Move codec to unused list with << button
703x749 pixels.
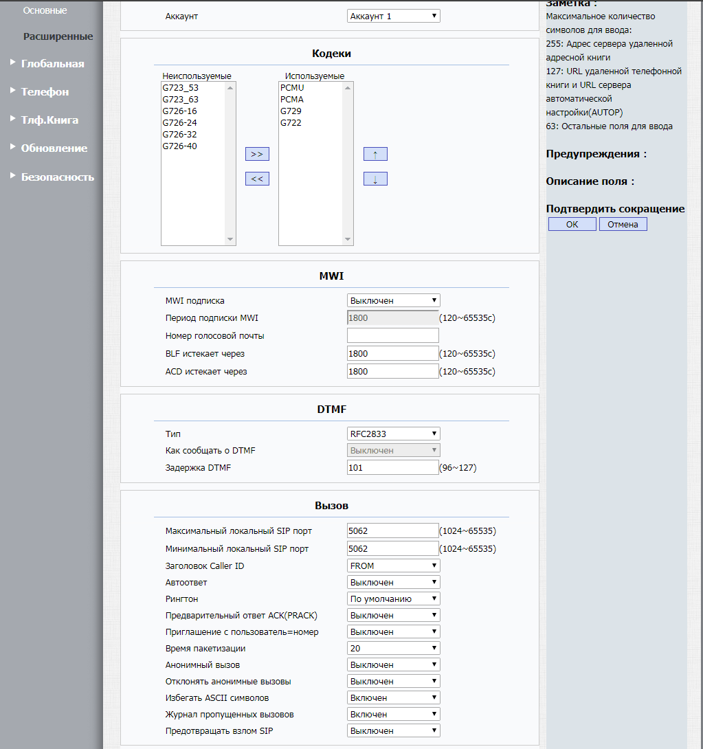tap(257, 179)
